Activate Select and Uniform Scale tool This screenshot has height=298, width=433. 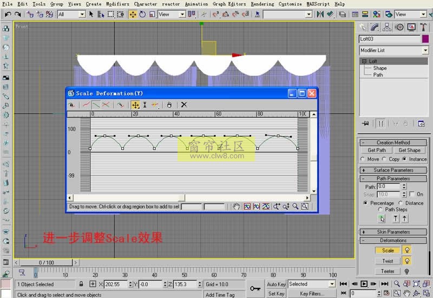point(152,14)
